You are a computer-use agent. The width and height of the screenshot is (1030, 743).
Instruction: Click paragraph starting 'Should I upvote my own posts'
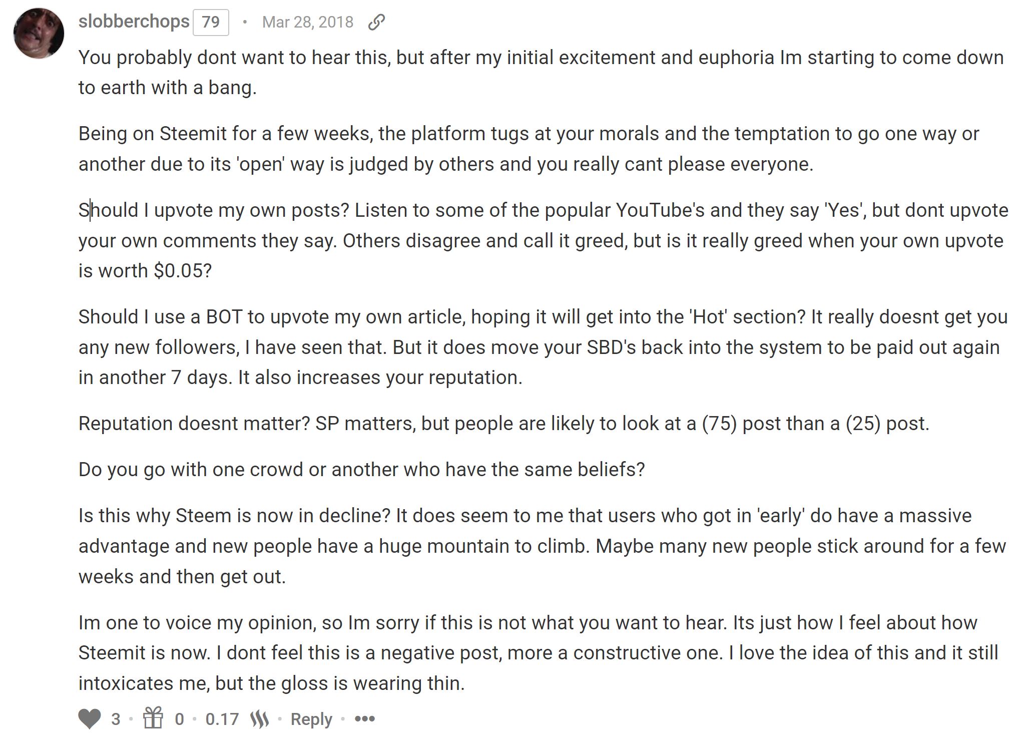(x=544, y=240)
